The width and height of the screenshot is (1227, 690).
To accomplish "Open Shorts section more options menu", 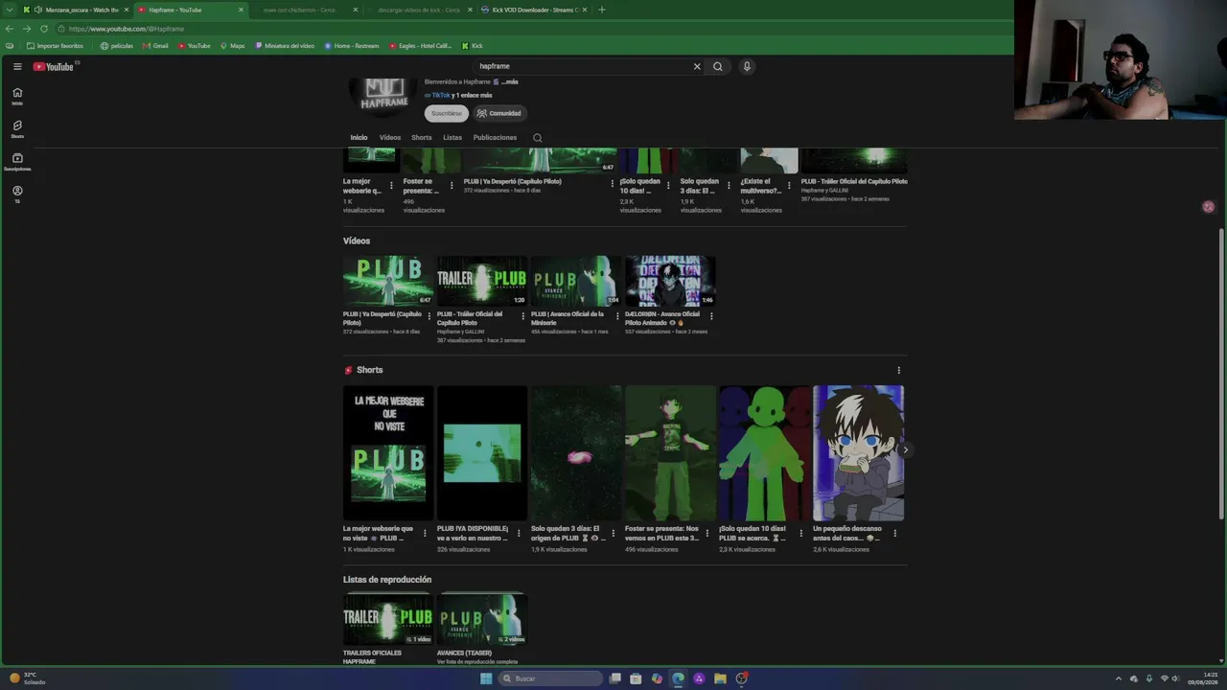I will 898,370.
